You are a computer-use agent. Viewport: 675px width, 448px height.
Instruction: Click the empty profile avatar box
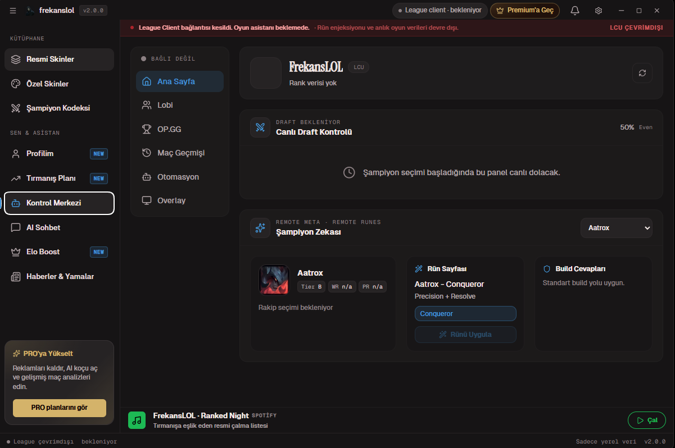pyautogui.click(x=266, y=73)
